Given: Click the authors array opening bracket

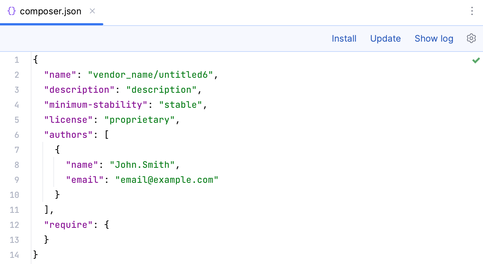Looking at the screenshot, I should (106, 135).
